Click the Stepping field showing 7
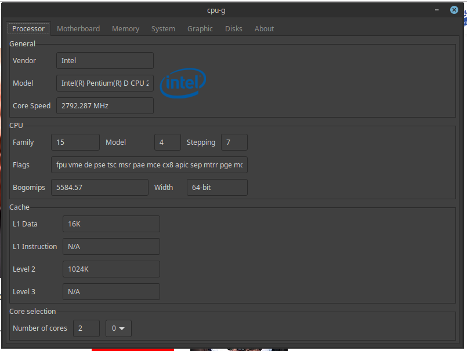Screen dimensions: 467x351 pyautogui.click(x=234, y=142)
